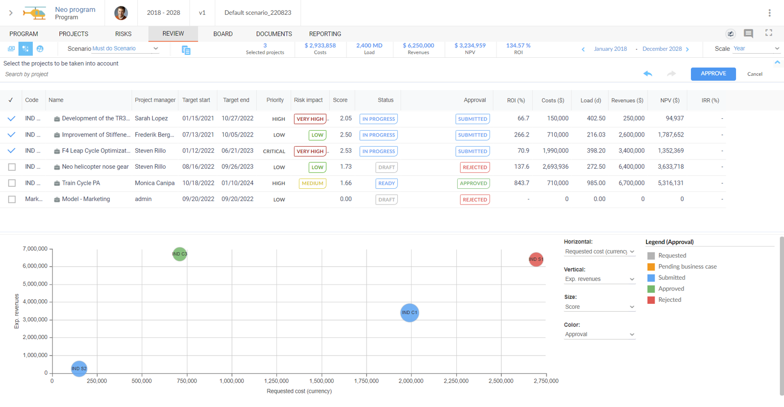Tick the Train Cycle PA checkbox

click(x=12, y=183)
